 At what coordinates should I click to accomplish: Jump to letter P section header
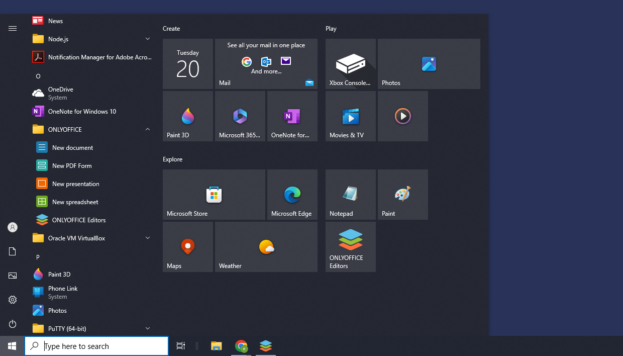[x=38, y=257]
